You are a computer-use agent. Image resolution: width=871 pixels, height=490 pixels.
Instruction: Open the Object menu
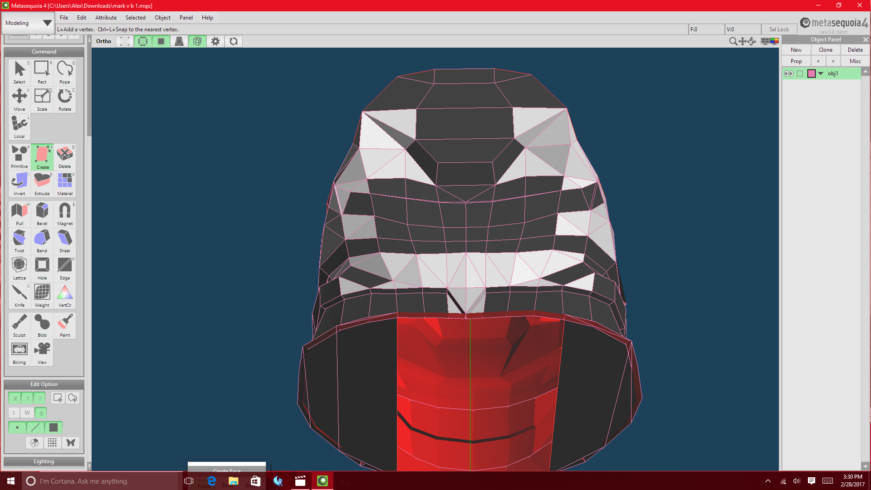pos(162,18)
